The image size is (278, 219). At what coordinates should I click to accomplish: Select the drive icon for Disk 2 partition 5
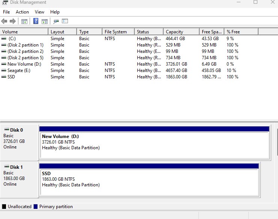(4, 58)
